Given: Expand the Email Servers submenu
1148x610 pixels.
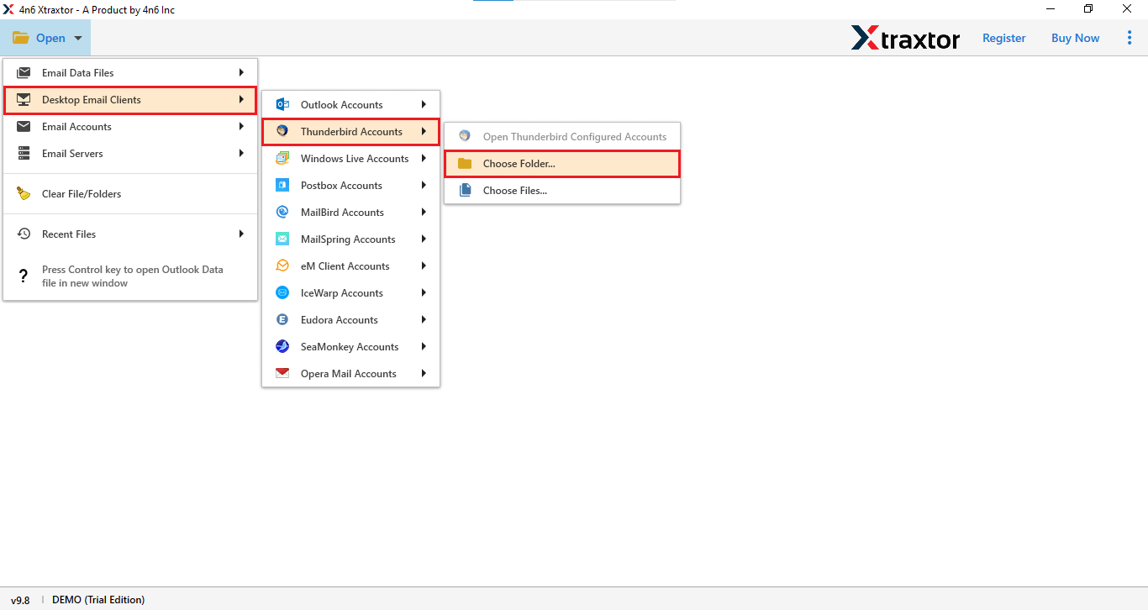Looking at the screenshot, I should point(130,153).
